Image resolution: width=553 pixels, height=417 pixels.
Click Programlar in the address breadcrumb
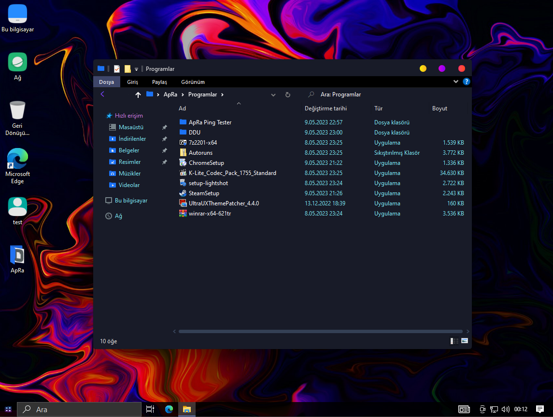pos(202,94)
